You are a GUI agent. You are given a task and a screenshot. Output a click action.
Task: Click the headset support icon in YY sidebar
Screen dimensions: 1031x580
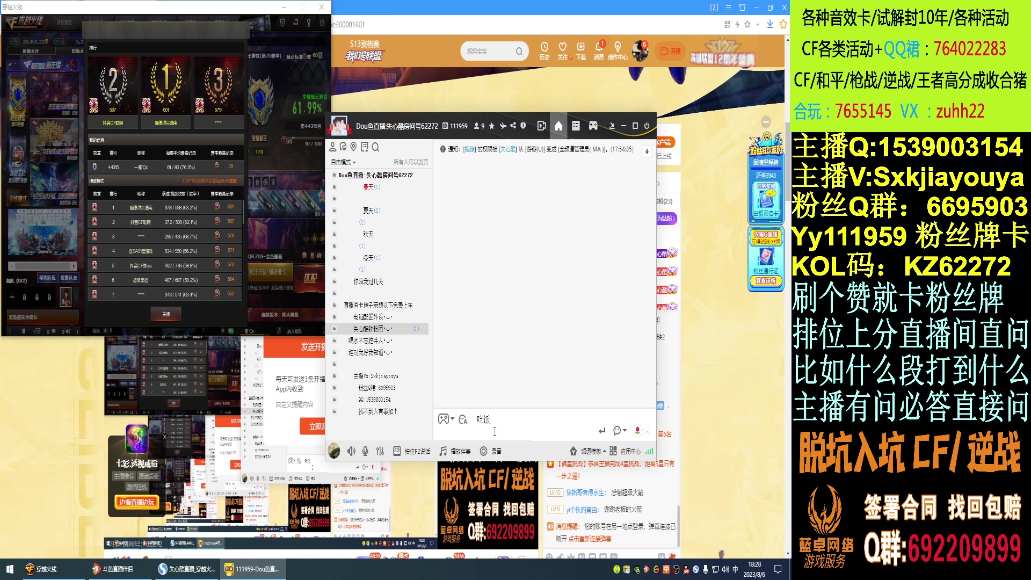tap(343, 147)
